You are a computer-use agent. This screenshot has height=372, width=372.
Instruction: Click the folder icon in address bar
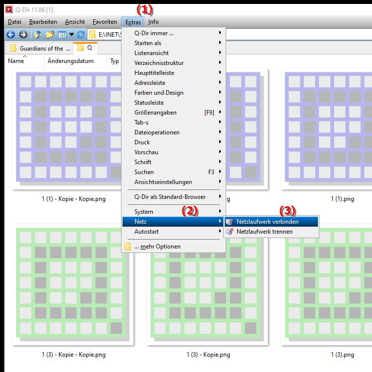point(92,35)
